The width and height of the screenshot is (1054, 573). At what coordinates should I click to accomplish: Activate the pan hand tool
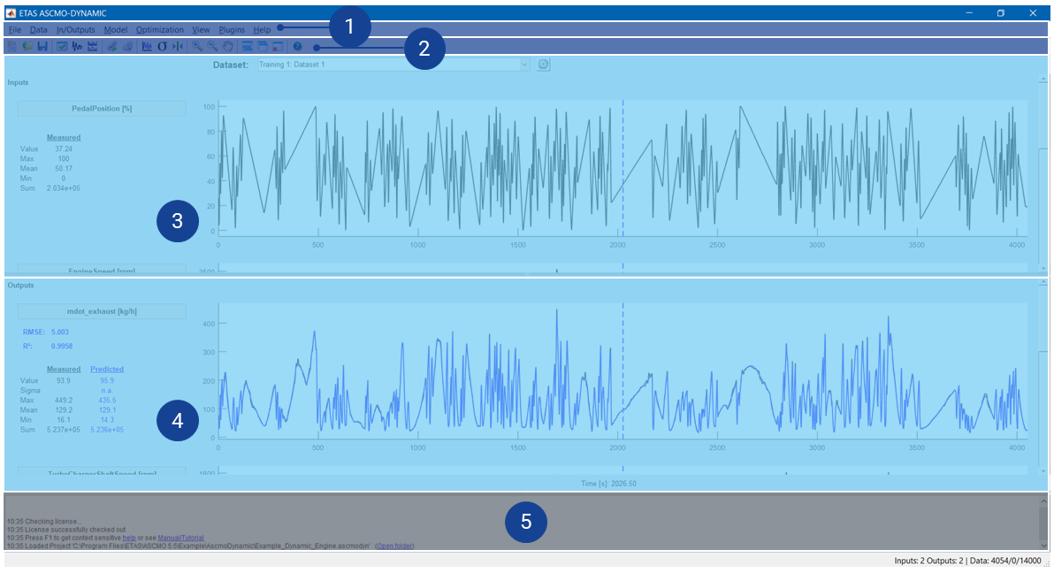(x=227, y=46)
